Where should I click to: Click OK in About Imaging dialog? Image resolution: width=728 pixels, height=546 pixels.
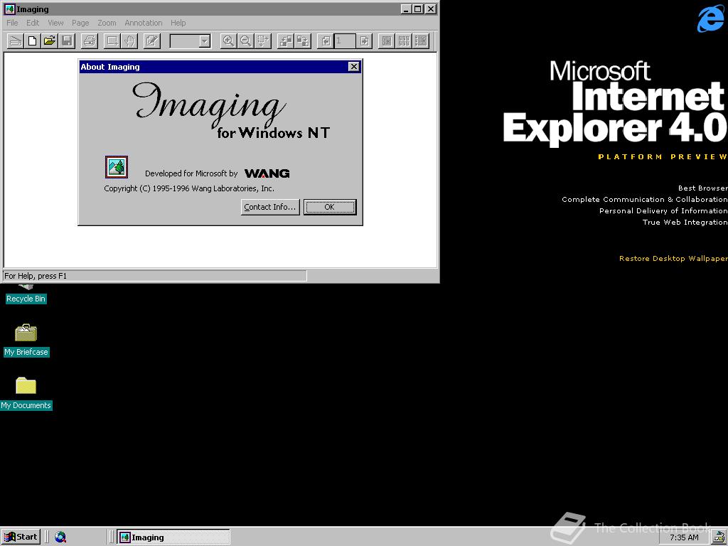point(330,207)
